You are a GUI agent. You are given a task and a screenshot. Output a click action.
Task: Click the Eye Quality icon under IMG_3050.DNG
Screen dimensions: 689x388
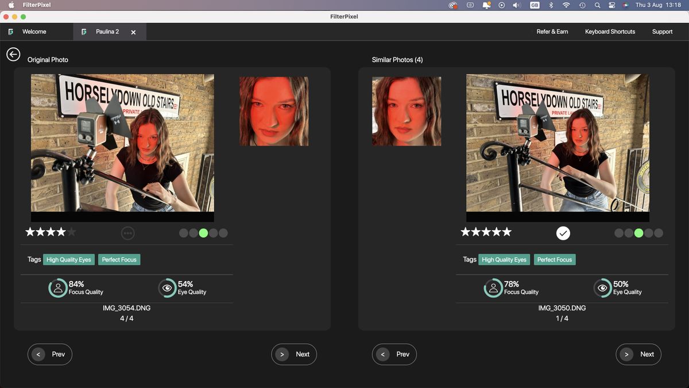(602, 288)
